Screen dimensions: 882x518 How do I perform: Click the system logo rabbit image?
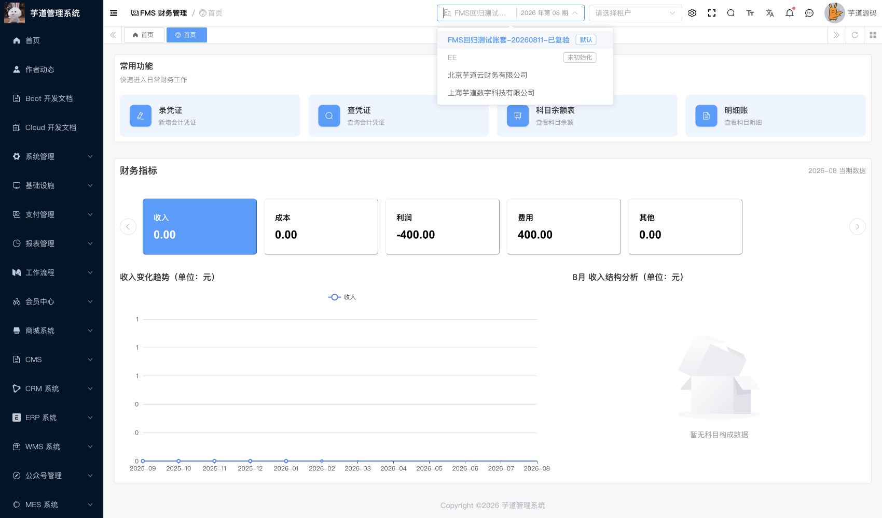(15, 13)
